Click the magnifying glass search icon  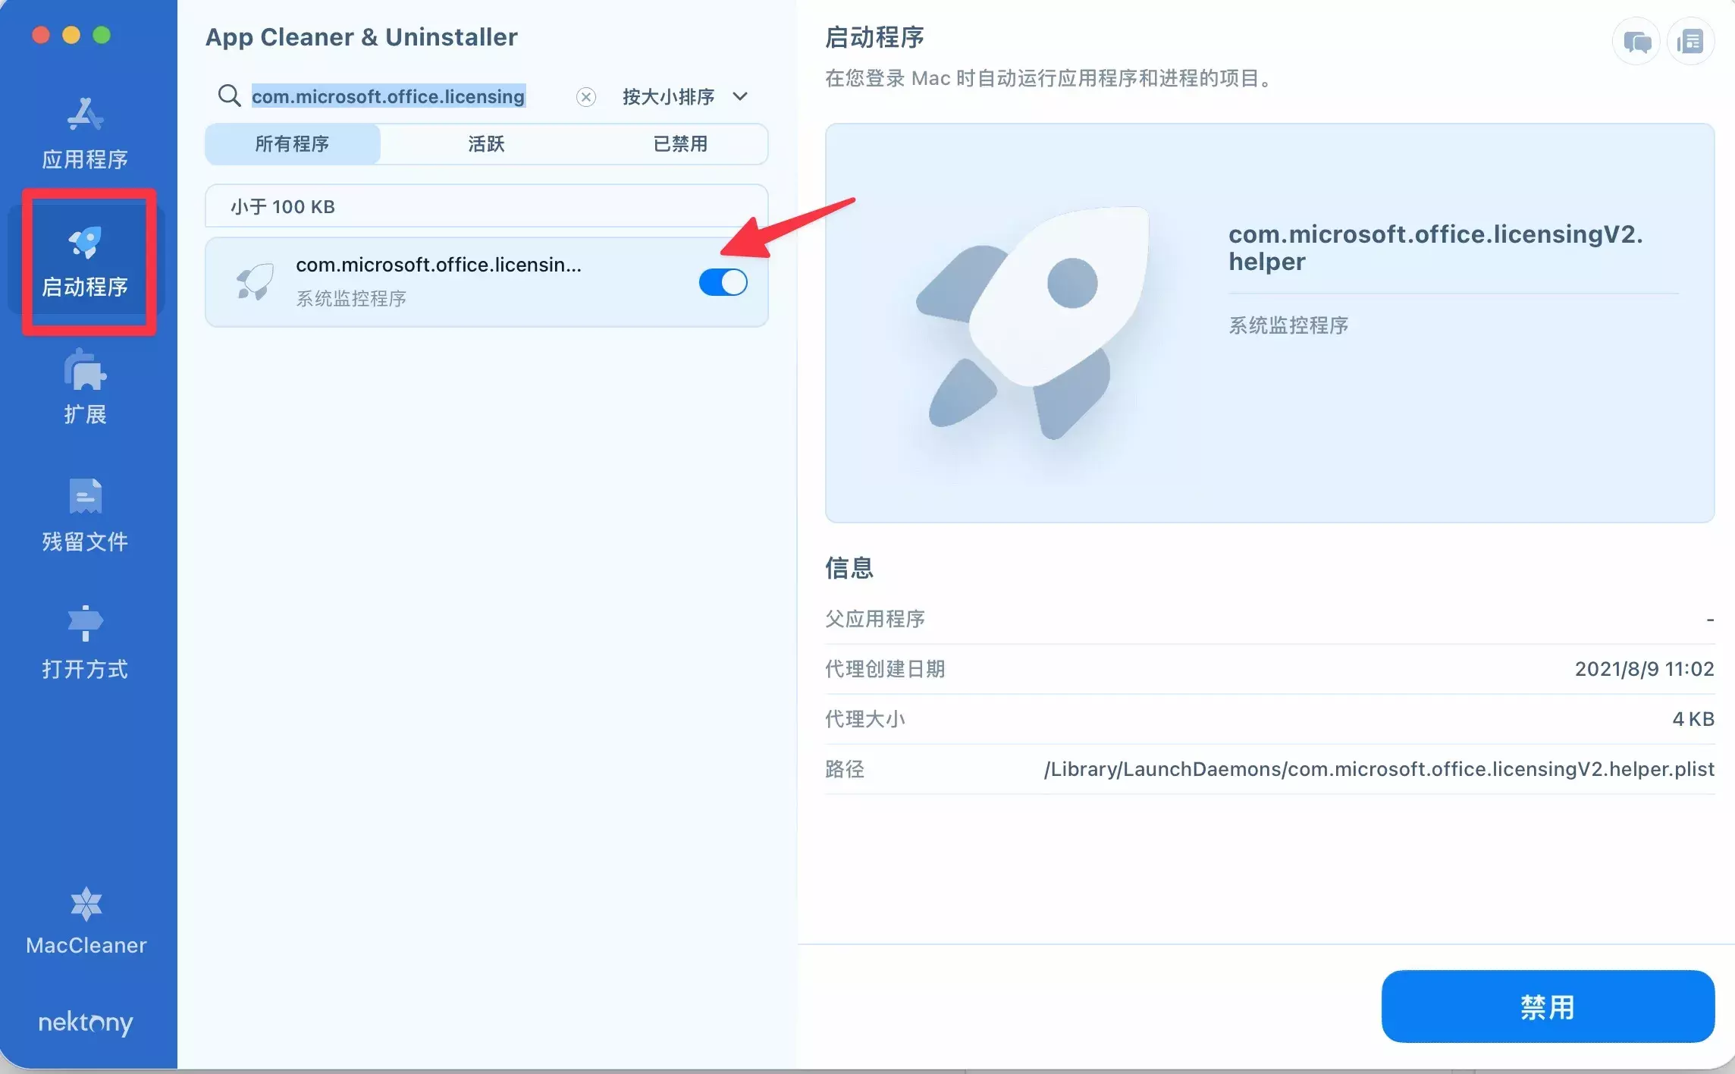pyautogui.click(x=229, y=96)
